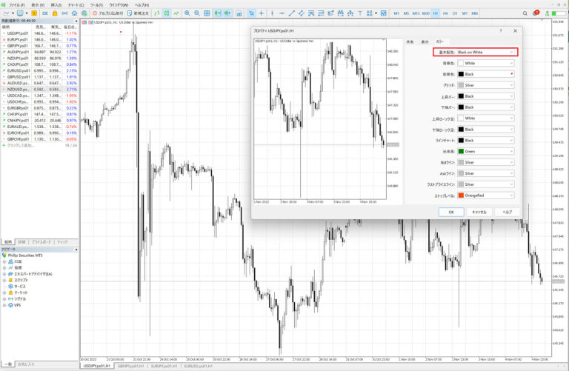Switch to the M15 timeframe
Viewport: 569px width, 371px height.
tap(416, 13)
